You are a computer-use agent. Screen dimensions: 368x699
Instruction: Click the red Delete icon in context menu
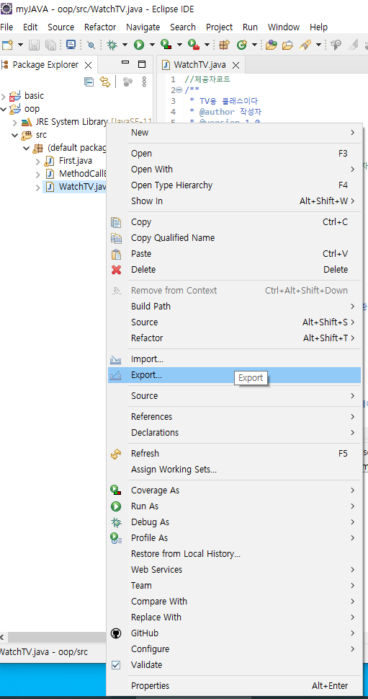coord(116,270)
